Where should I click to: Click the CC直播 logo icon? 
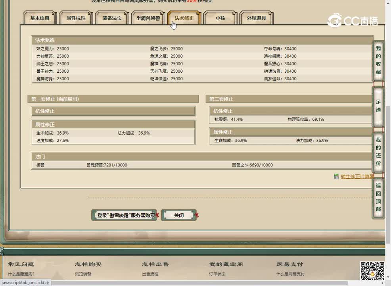tap(335, 20)
